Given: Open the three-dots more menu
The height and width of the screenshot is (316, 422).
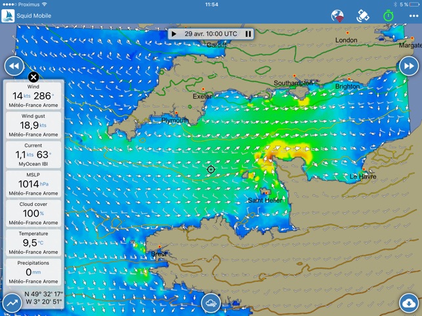Looking at the screenshot, I should coord(413,16).
